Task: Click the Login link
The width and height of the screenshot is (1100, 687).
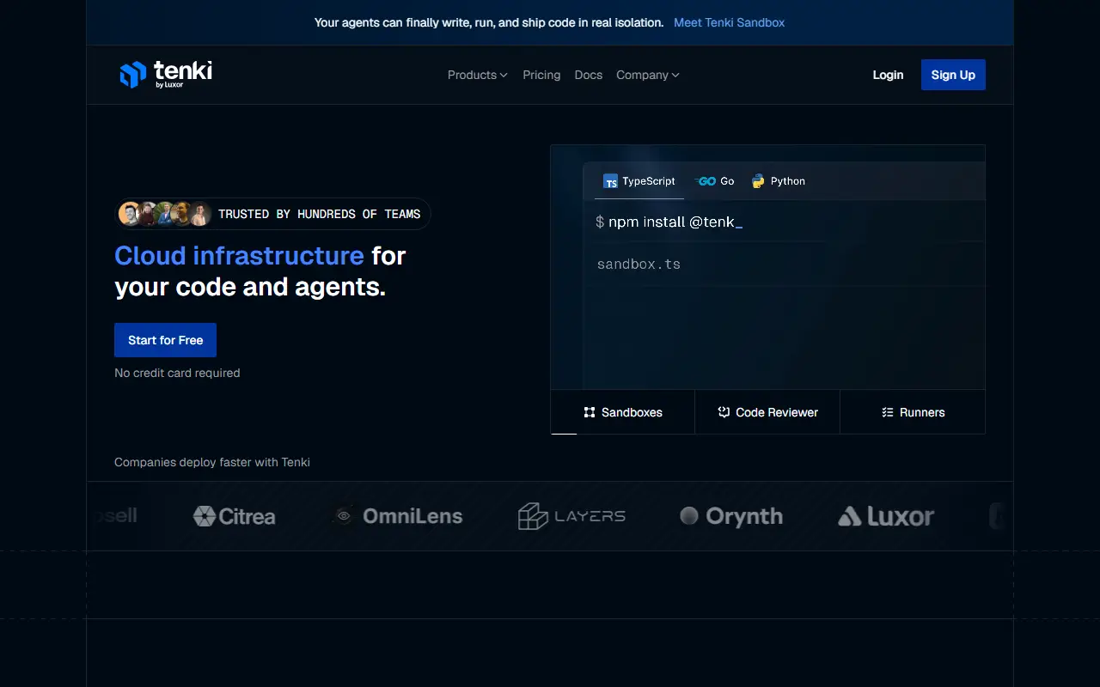Action: pyautogui.click(x=888, y=75)
